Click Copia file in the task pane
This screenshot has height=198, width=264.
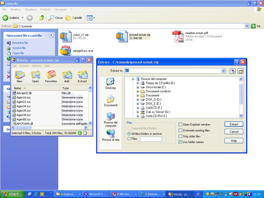point(18,53)
